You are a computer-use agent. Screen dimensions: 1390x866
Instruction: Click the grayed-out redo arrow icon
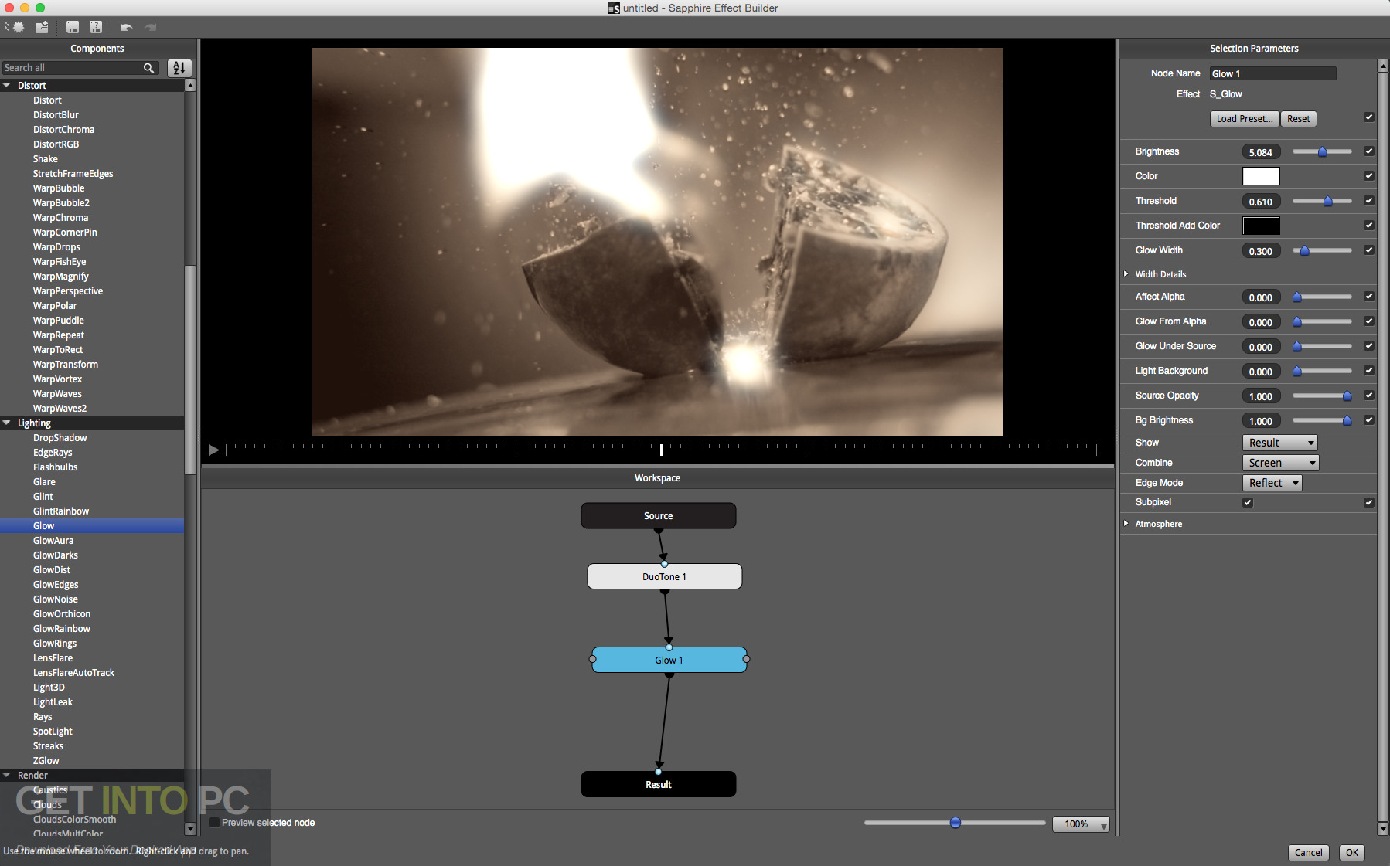(x=150, y=27)
